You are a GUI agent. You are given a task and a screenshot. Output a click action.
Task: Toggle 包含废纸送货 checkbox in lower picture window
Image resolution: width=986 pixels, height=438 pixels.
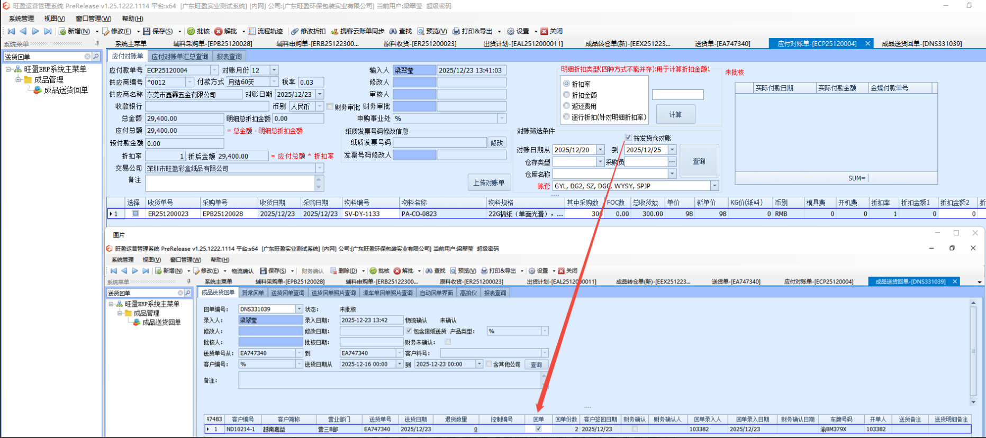click(x=409, y=331)
